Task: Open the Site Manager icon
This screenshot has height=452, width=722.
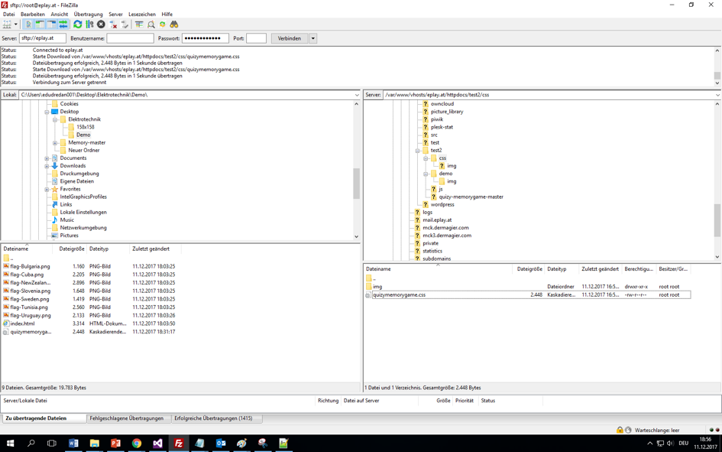Action: [8, 24]
